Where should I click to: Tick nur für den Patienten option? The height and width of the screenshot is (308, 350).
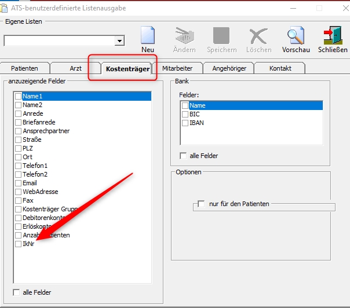click(x=201, y=204)
